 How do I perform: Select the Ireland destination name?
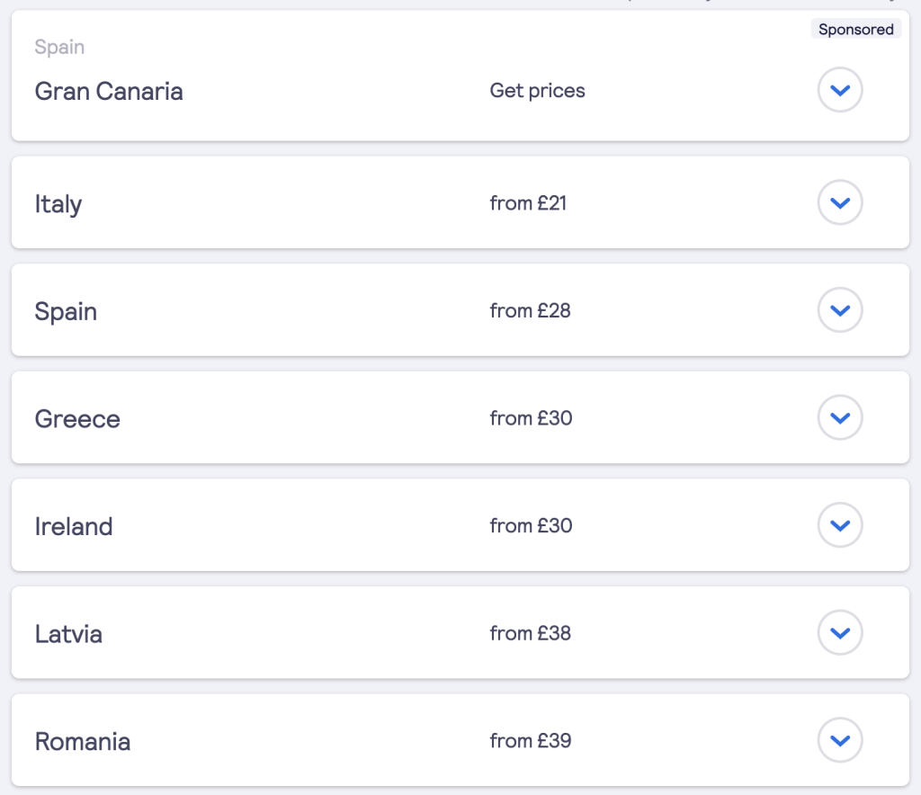coord(74,525)
